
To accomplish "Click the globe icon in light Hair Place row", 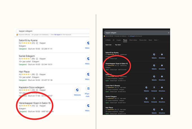I will point(88,74).
